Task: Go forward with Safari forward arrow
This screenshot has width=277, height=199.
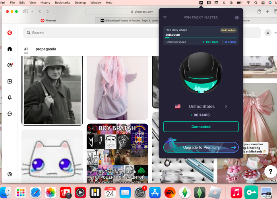Action: 48,12
